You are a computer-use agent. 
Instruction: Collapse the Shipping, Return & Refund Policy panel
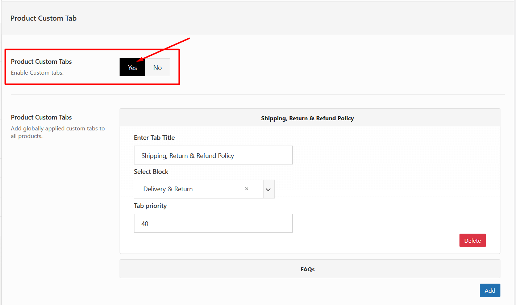(x=307, y=118)
